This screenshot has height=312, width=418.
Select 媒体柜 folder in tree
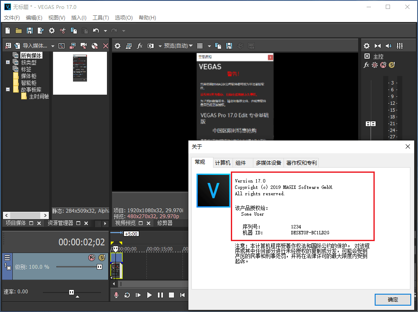[x=28, y=76]
